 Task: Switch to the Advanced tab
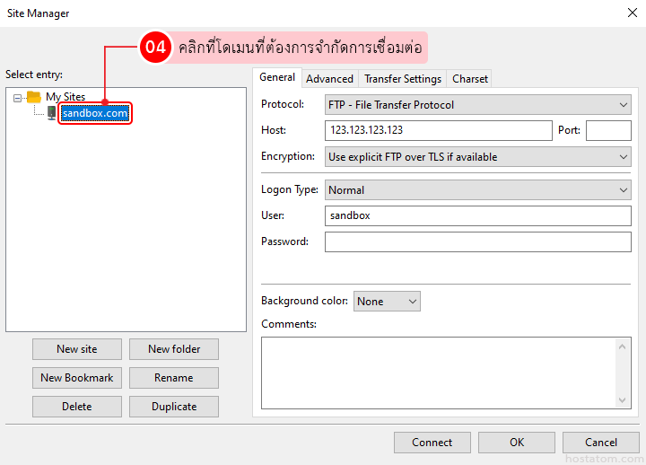pyautogui.click(x=329, y=79)
